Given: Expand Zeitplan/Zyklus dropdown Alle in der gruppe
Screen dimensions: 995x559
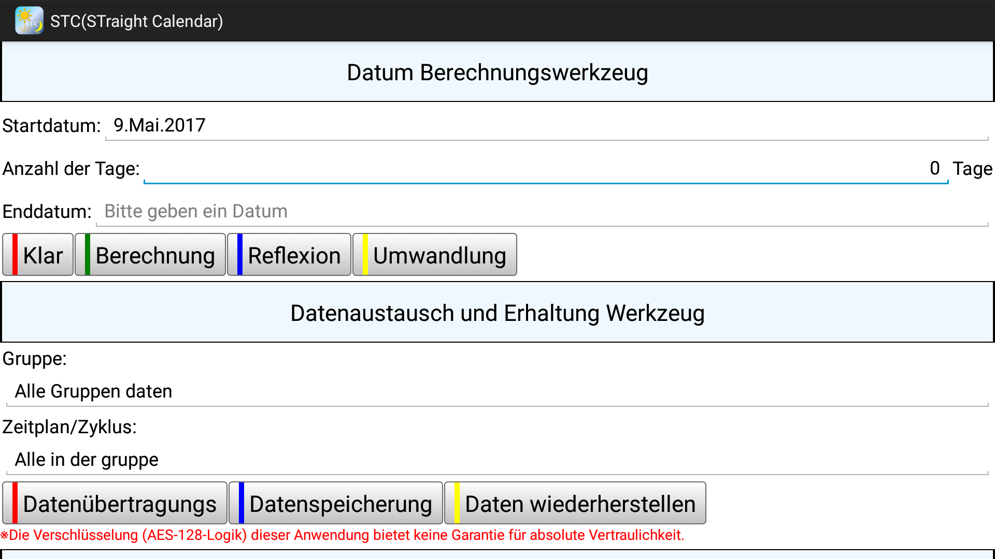Looking at the screenshot, I should [x=496, y=460].
